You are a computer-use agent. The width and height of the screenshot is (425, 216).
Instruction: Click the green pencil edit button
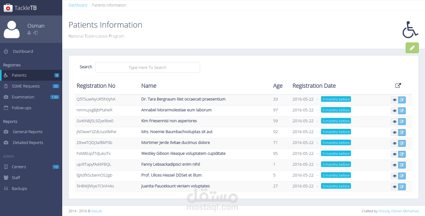(x=412, y=48)
